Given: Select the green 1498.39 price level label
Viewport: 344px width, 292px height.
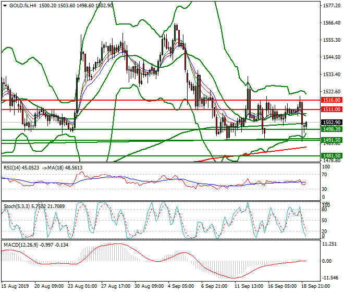Looking at the screenshot, I should (331, 129).
